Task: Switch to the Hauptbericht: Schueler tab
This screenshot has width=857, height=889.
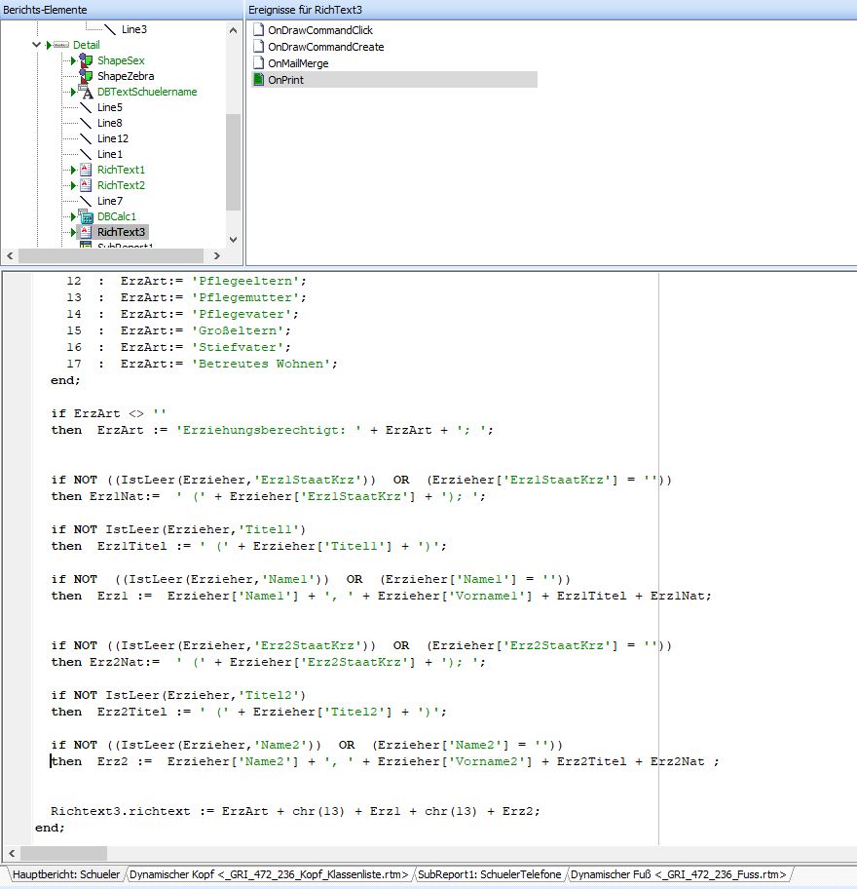Action: (x=66, y=874)
